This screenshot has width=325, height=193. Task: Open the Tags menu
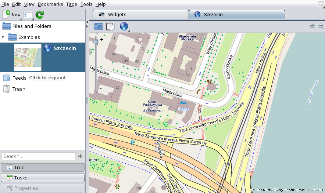(72, 4)
